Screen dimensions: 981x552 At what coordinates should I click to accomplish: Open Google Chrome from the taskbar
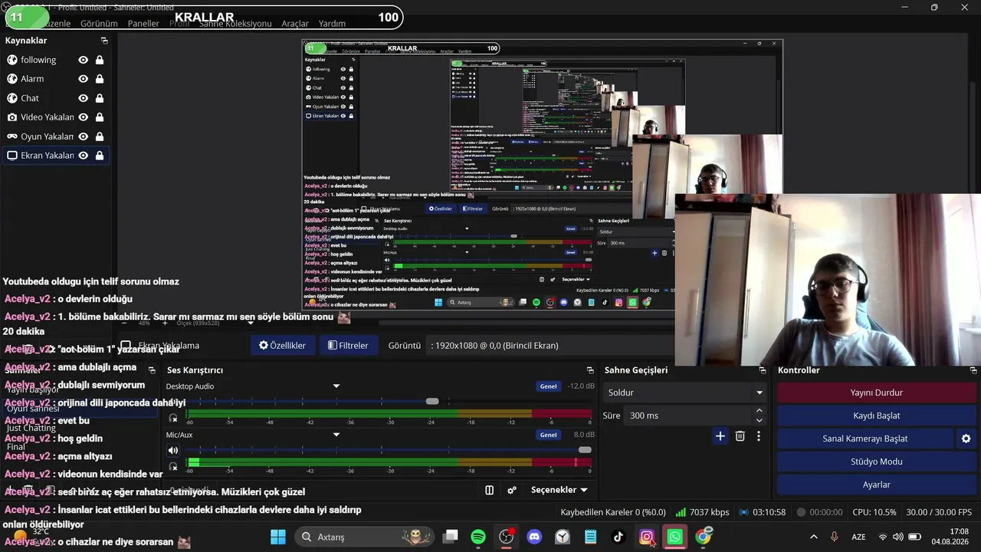point(704,537)
